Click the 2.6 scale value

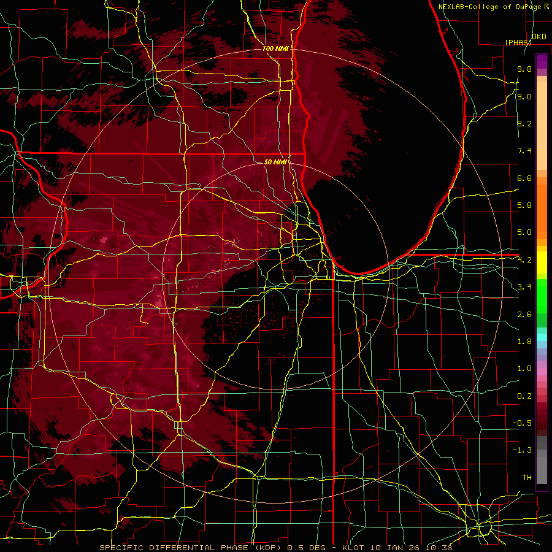pyautogui.click(x=524, y=315)
